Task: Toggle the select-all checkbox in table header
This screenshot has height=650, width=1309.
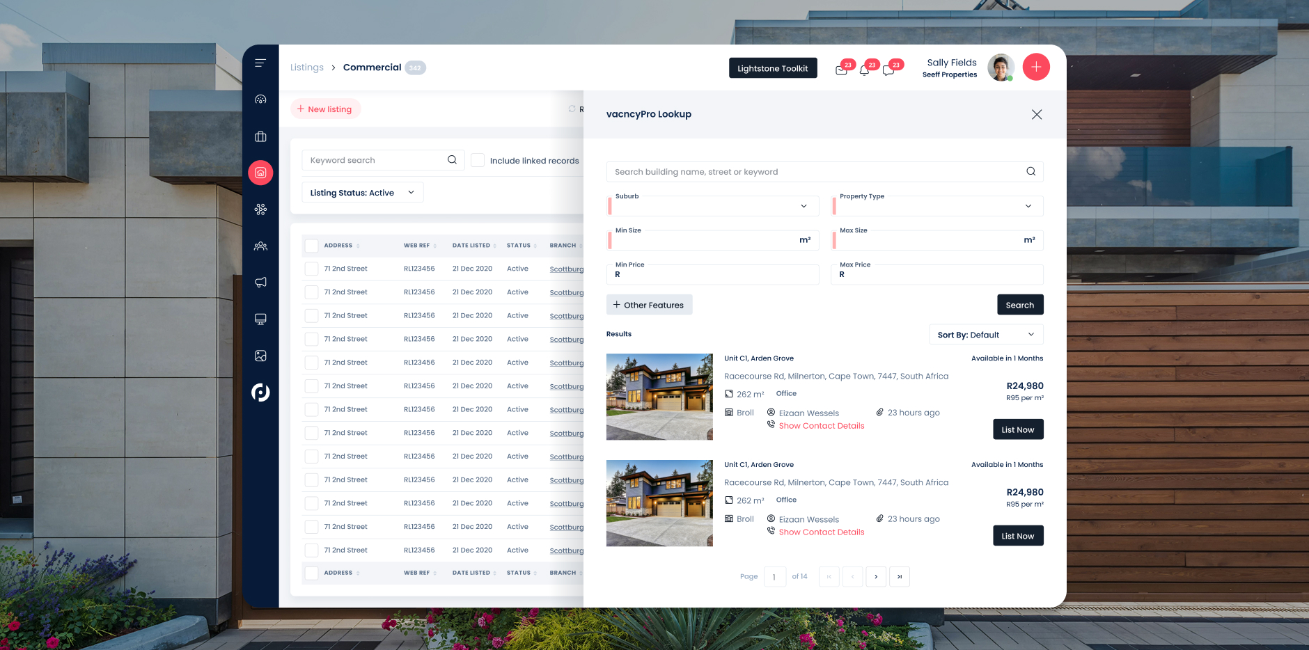Action: coord(312,246)
